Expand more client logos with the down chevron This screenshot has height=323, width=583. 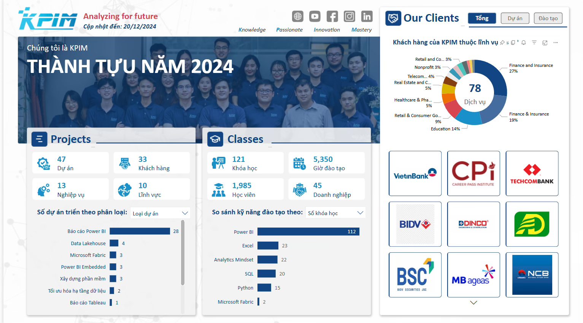click(473, 302)
